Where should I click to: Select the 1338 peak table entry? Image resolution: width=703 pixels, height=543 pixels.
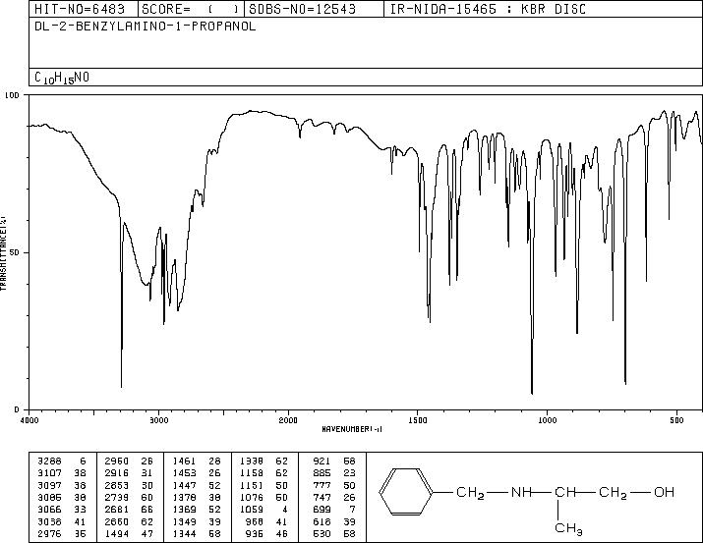coord(264,462)
